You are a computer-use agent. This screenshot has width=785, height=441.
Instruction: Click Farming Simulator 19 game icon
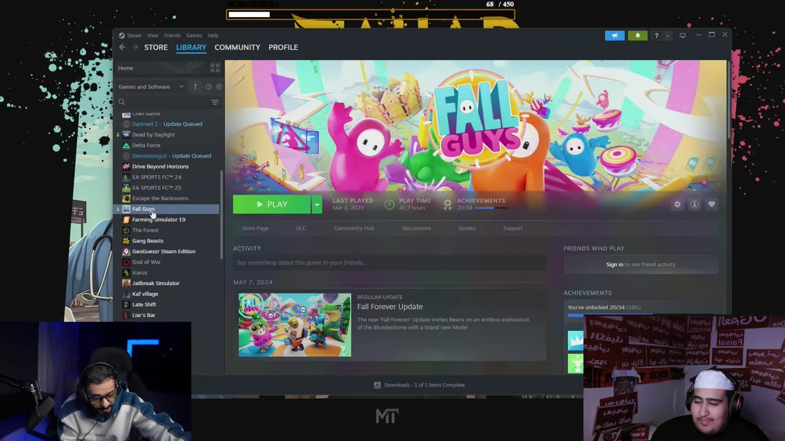126,219
